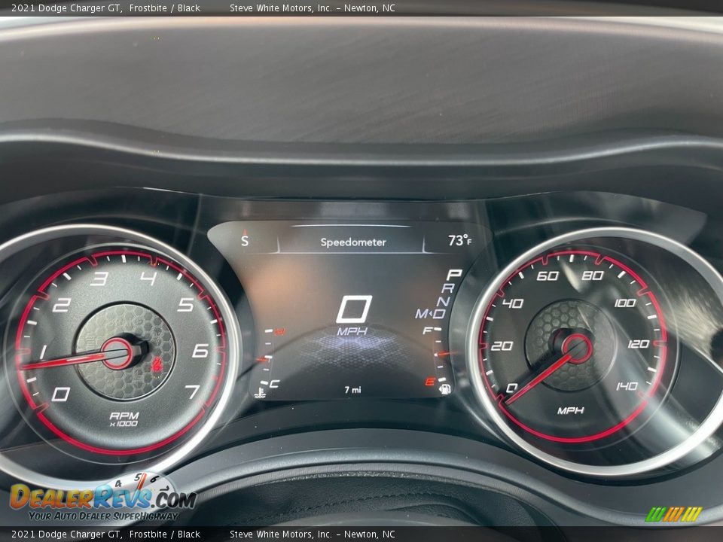
Task: Click speedometer number 40
Action: pyautogui.click(x=512, y=303)
